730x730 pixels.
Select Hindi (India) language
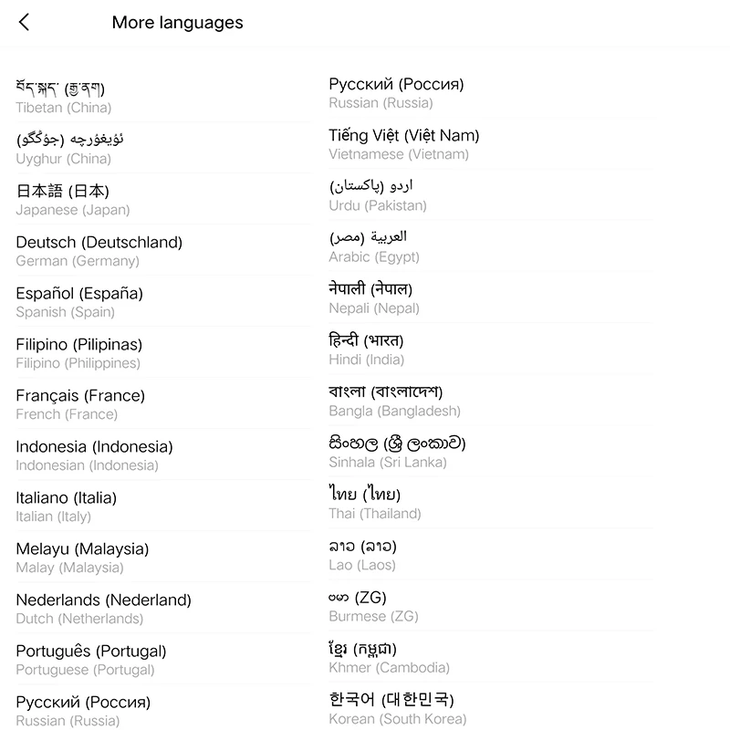(491, 349)
